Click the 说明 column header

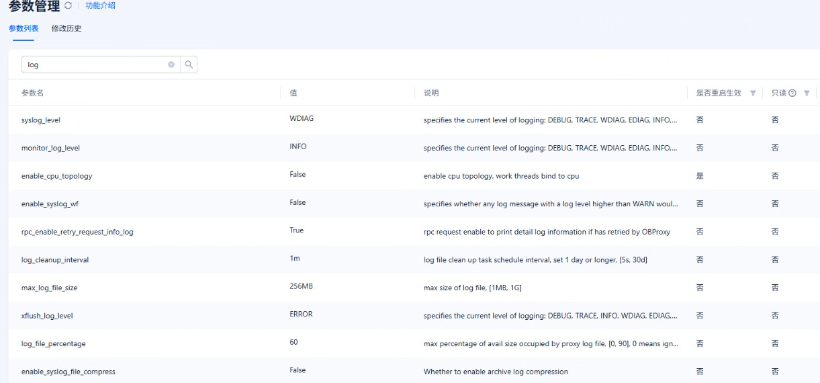(431, 93)
